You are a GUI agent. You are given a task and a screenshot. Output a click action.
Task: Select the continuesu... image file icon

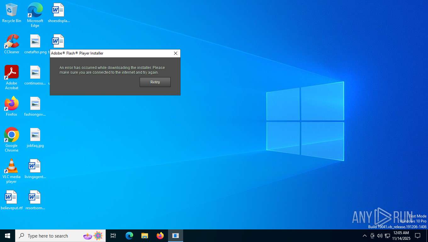(x=35, y=75)
